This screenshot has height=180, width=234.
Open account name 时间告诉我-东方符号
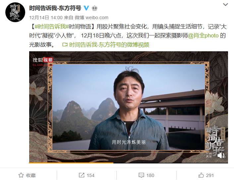[x=55, y=8]
